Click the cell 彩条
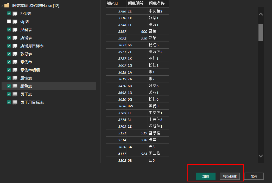This screenshot has width=272, height=183. [x=158, y=38]
